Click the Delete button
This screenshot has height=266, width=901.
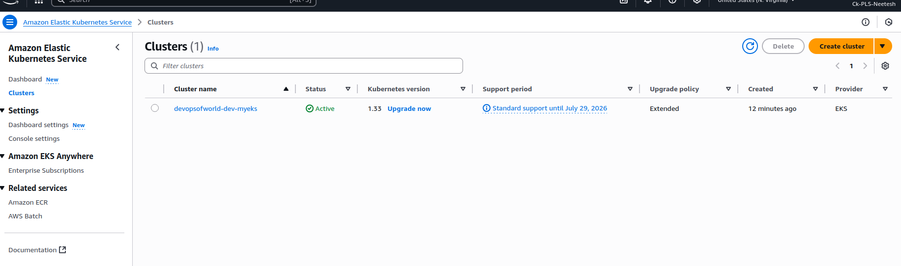[x=783, y=46]
